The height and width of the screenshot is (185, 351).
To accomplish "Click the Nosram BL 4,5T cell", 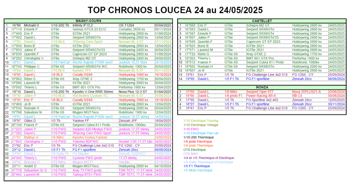I will click(x=131, y=42).
